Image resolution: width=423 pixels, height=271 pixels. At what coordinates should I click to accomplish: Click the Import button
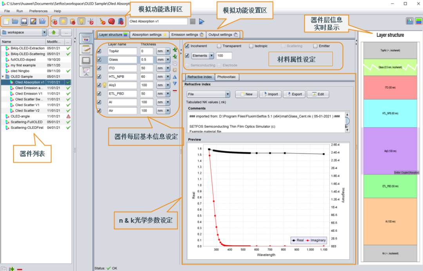pyautogui.click(x=270, y=94)
